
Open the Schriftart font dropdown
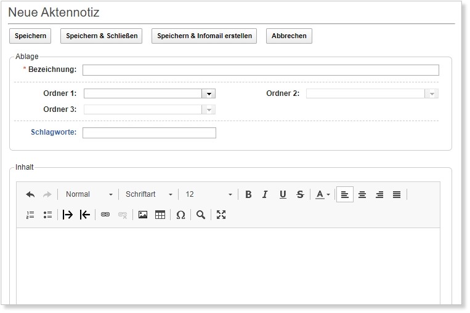pos(149,194)
